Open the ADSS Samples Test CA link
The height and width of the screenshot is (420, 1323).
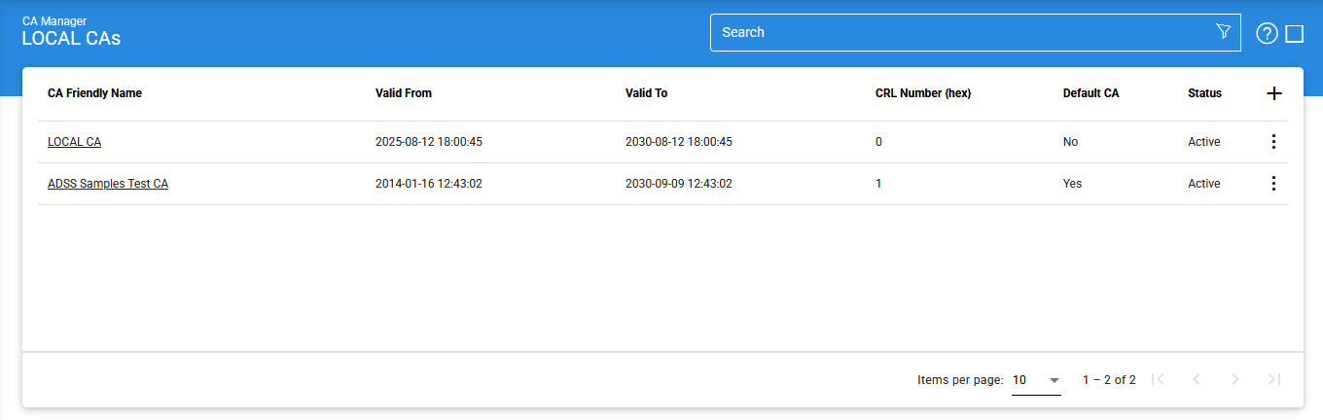coord(108,184)
